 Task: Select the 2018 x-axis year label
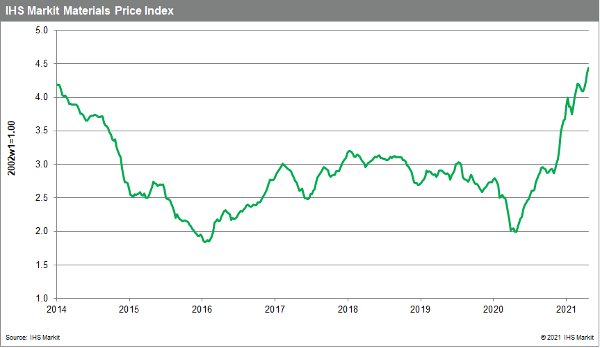pos(347,309)
